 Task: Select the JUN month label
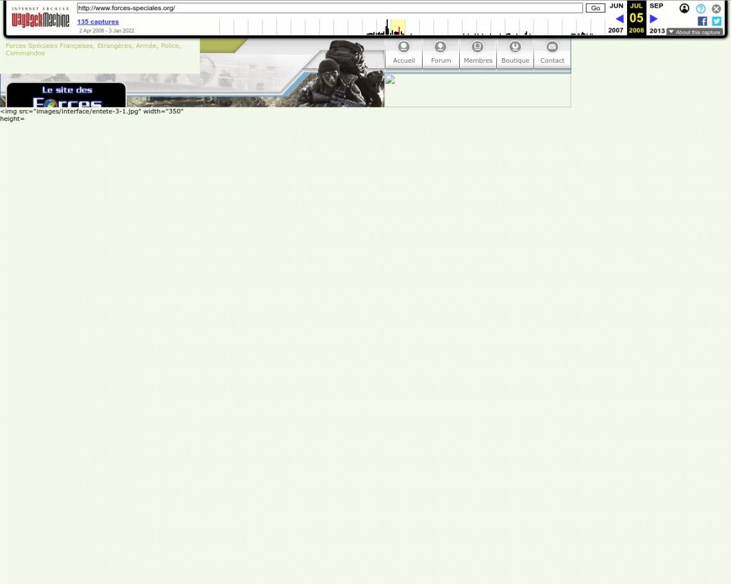(616, 6)
